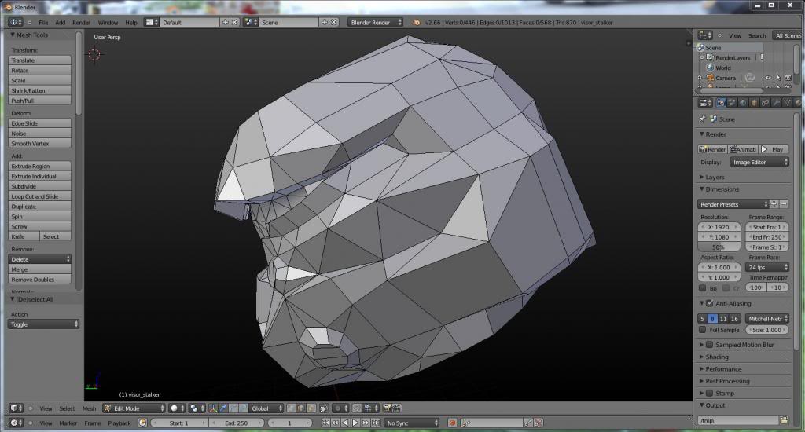Enable Sampled Motion Blur checkbox

(710, 345)
